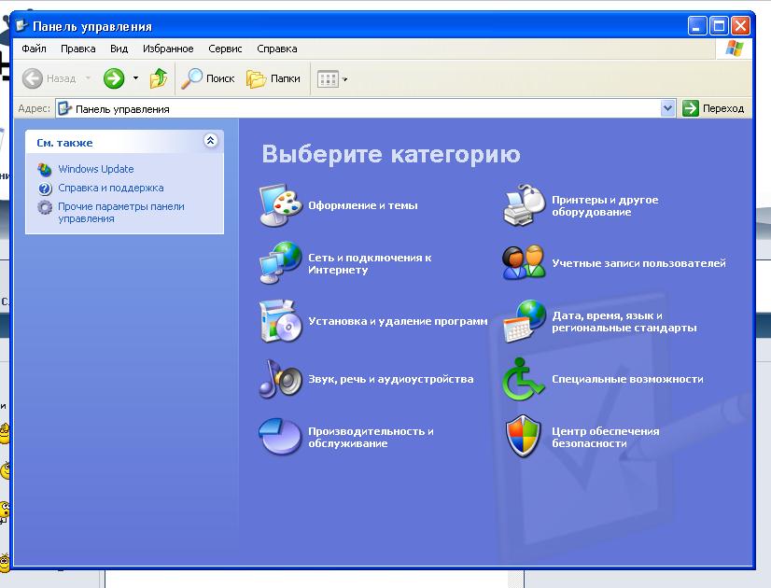This screenshot has width=771, height=588.
Task: Open the Sounds and Audio Devices icon
Action: 280,379
